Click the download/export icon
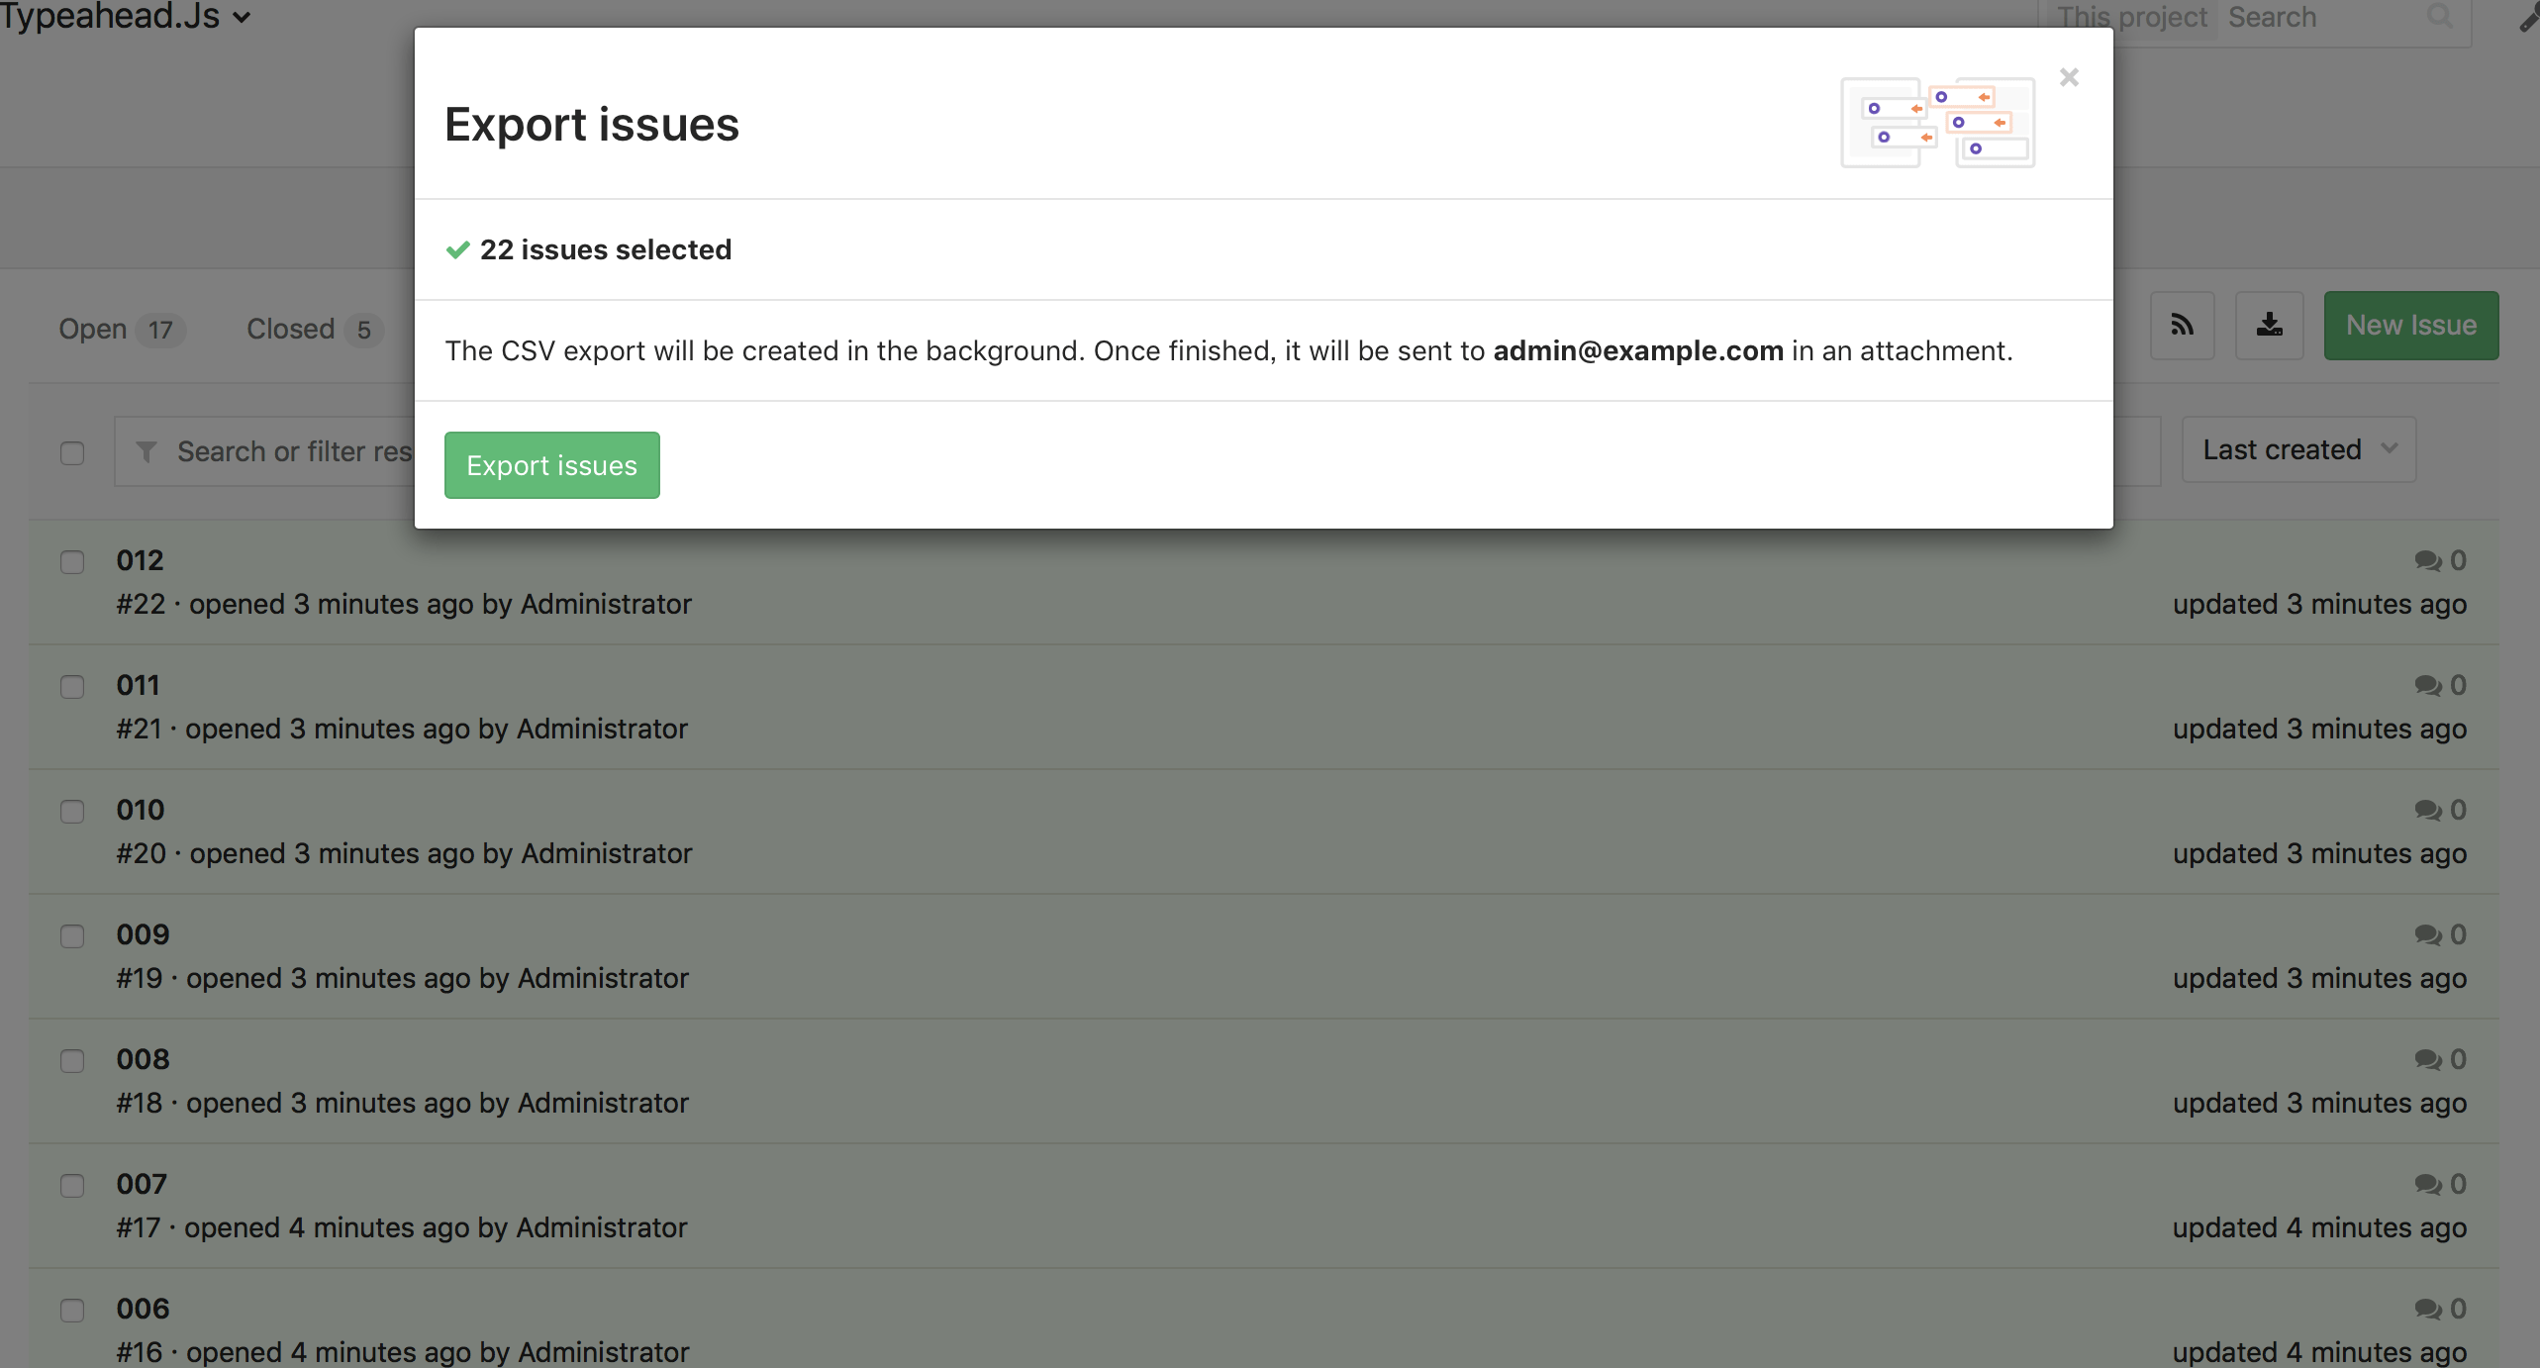The height and width of the screenshot is (1368, 2540). pos(2269,325)
